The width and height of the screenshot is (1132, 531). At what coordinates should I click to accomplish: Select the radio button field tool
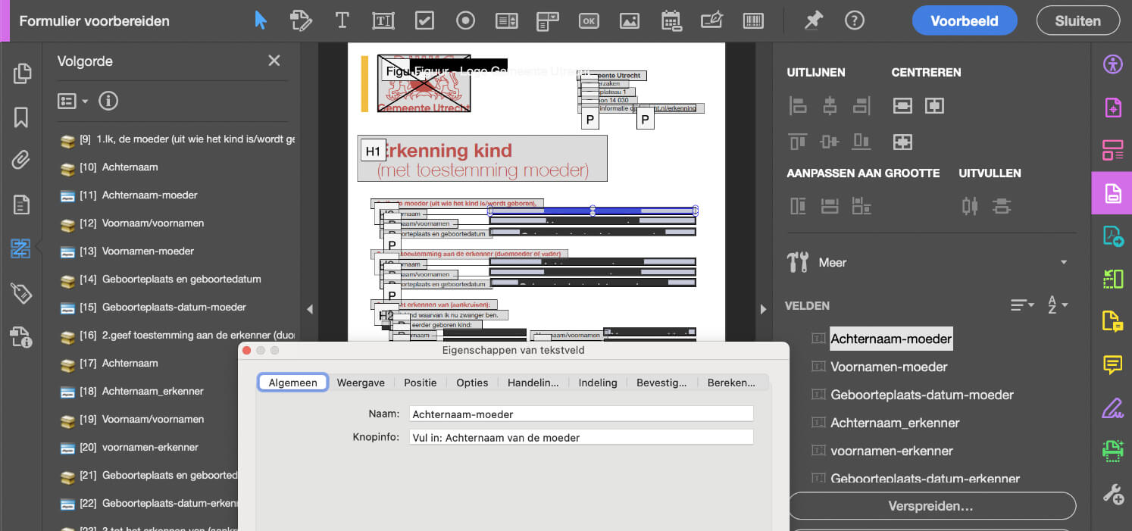click(x=465, y=20)
